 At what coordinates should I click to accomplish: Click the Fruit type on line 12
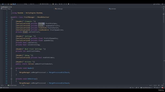41,26
